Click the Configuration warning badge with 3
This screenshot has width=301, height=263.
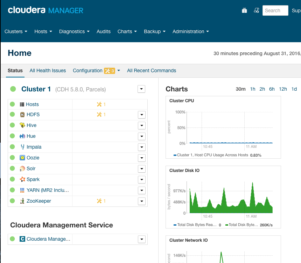click(x=110, y=71)
